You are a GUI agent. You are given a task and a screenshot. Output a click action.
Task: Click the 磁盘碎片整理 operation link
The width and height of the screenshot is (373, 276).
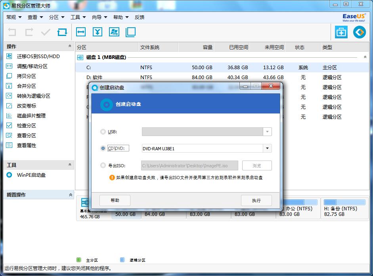point(31,115)
